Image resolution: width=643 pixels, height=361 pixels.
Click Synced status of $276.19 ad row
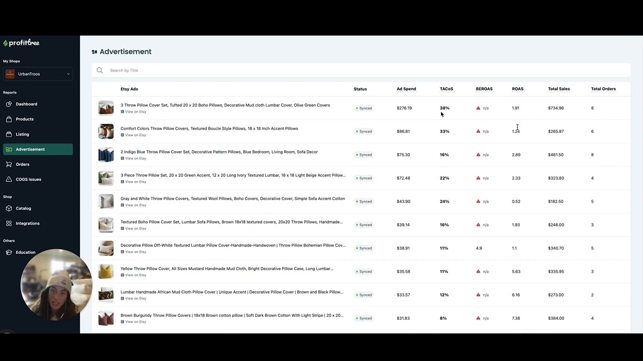364,108
